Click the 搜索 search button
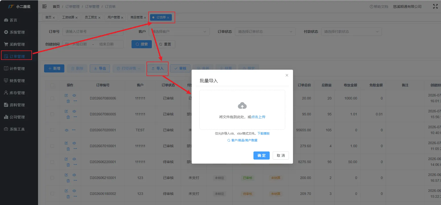The image size is (441, 205). [142, 44]
